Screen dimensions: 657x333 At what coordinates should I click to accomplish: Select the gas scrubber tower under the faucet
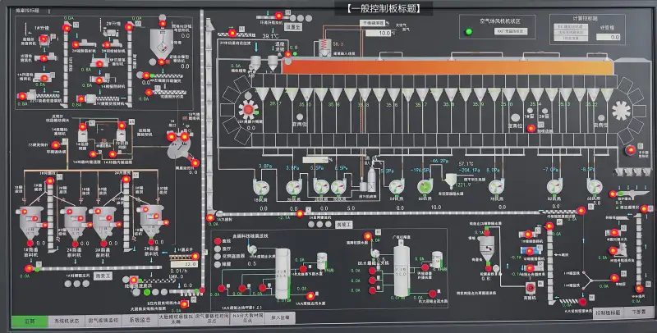[x=371, y=179]
